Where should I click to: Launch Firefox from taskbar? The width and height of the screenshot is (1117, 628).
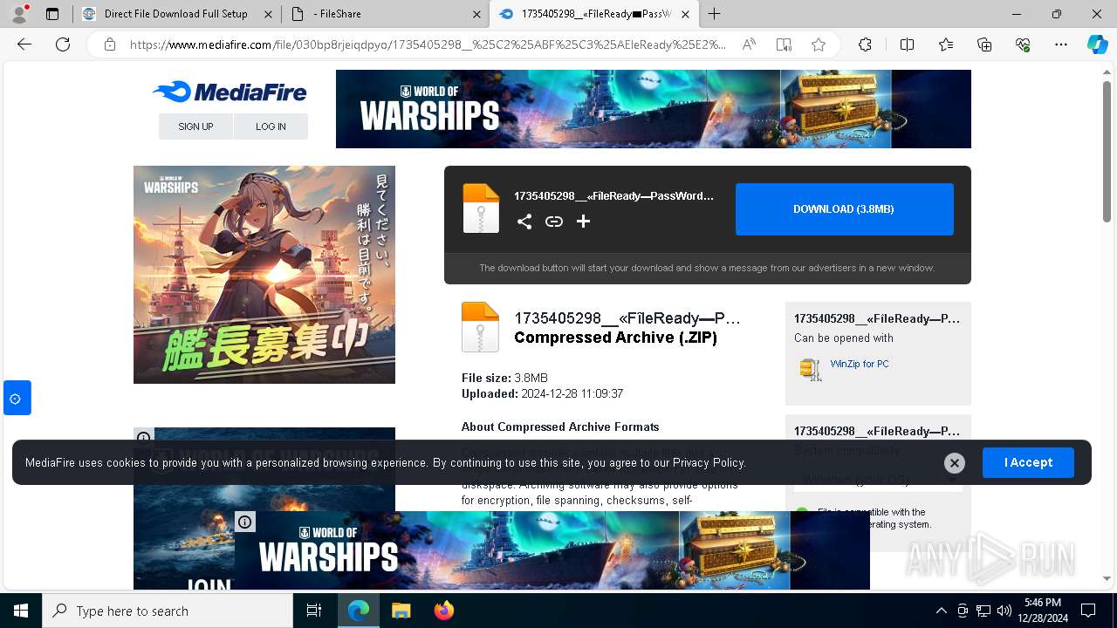click(444, 611)
